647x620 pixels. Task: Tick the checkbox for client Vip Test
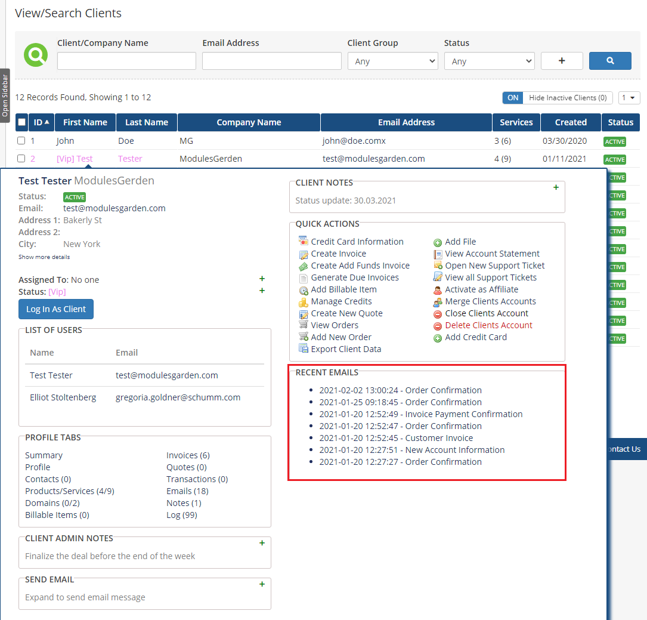pyautogui.click(x=21, y=158)
